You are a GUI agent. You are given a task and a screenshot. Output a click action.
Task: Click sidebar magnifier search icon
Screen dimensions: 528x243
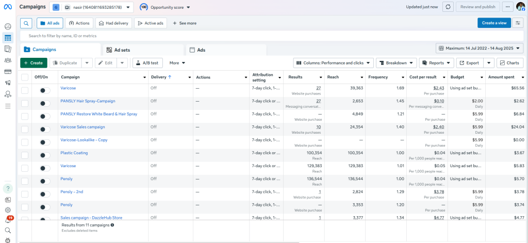[x=8, y=230]
